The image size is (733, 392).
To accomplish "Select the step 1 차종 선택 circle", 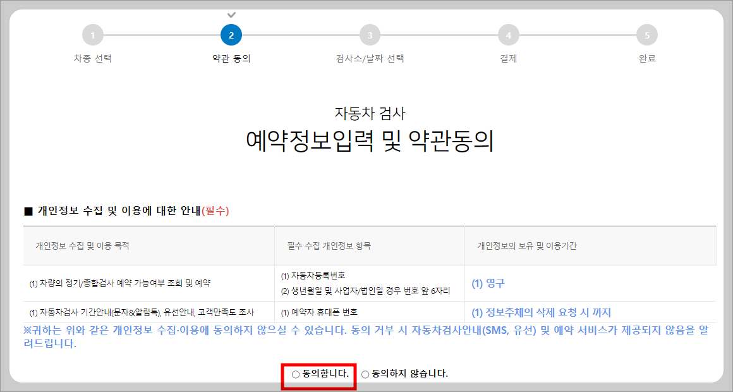I will [x=92, y=36].
